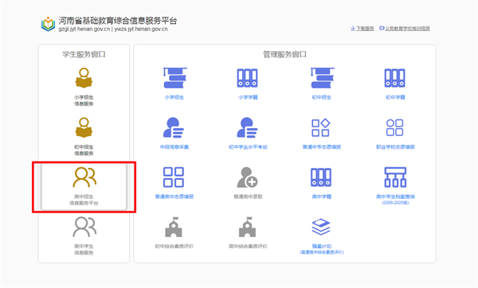Open 普通高中志愿填报 grid icon
Screen dimensions: 478x288
click(x=174, y=177)
